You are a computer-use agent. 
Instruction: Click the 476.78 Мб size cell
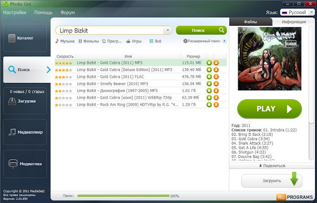coord(192,77)
